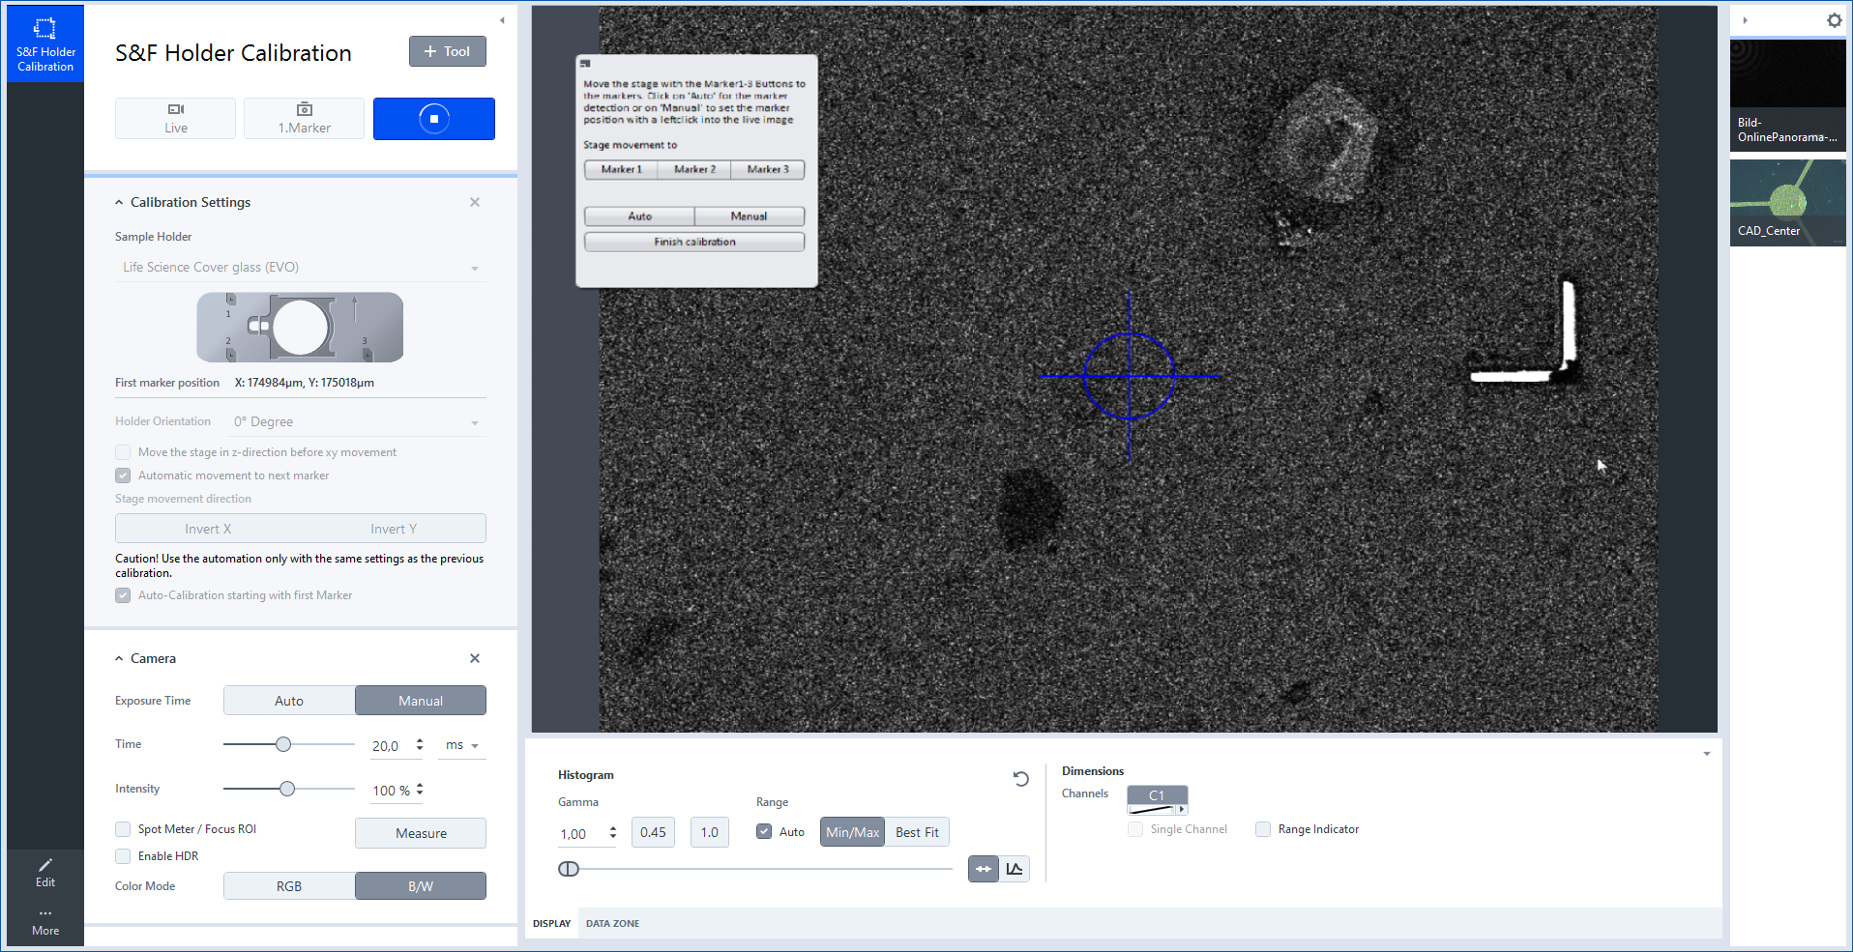The height and width of the screenshot is (952, 1853).
Task: Enable the Enable HDR checkbox
Action: (x=123, y=855)
